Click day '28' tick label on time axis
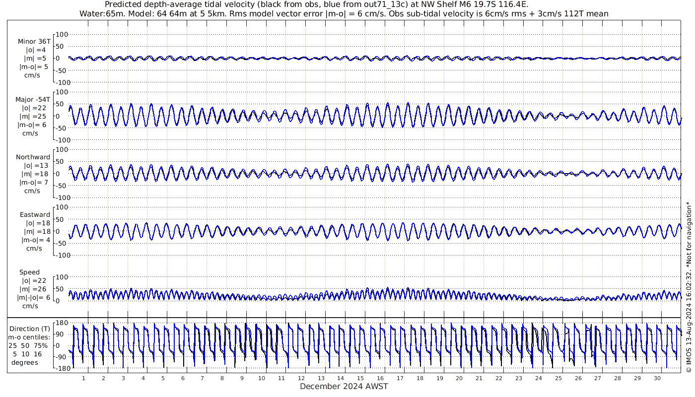 pos(617,378)
